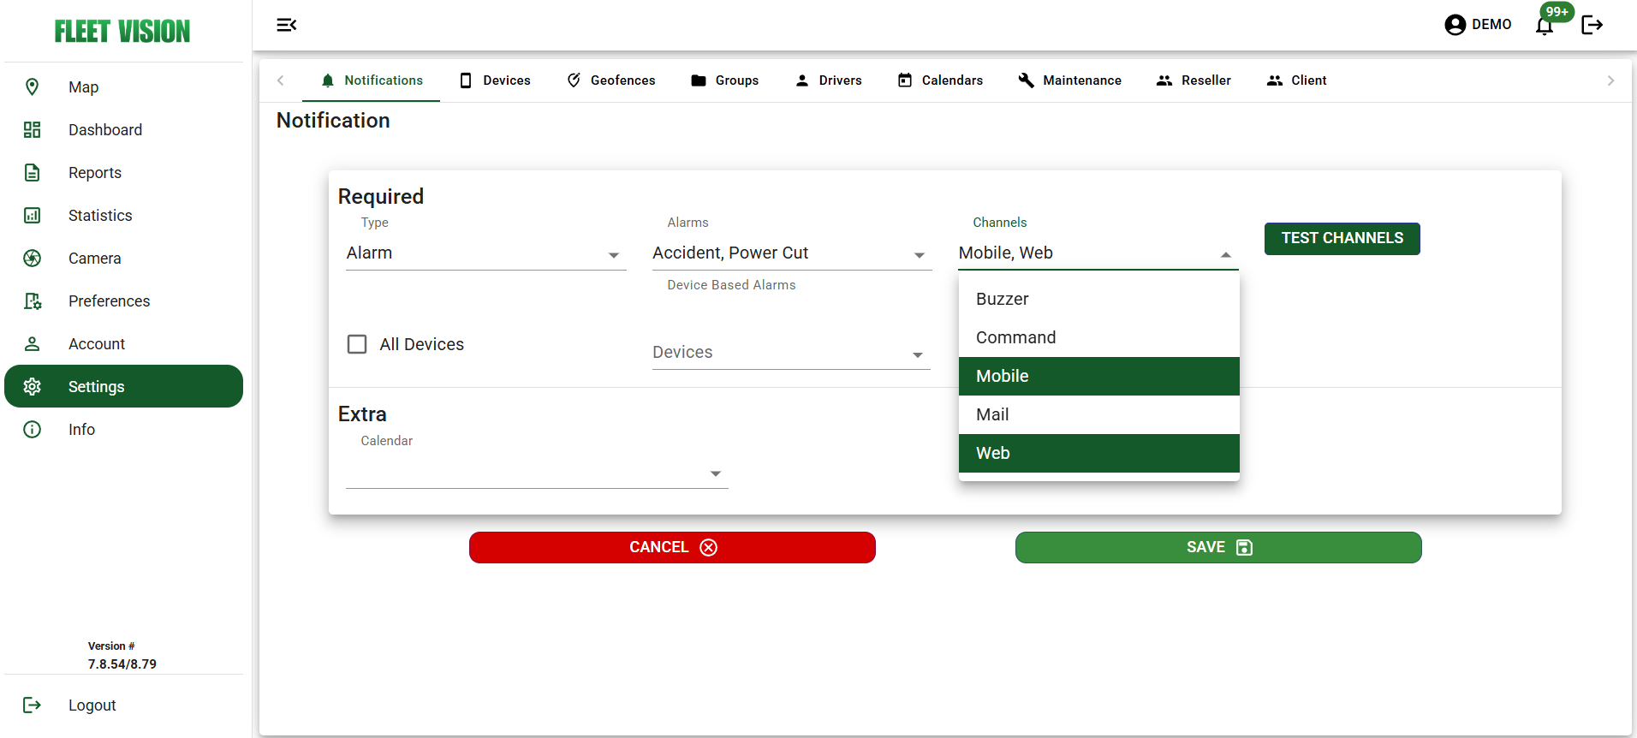
Task: Select Buzzer channel option
Action: tap(1099, 299)
